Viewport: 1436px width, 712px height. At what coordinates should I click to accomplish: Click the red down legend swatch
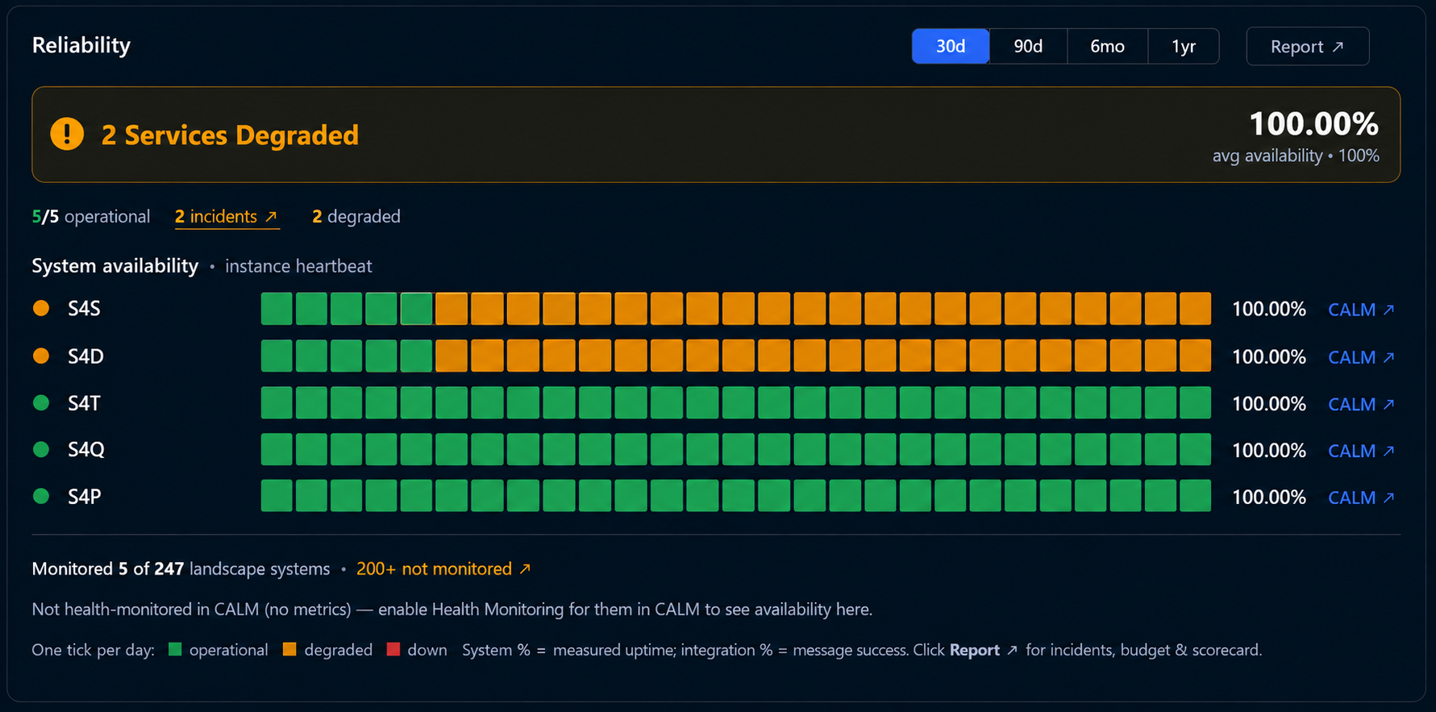pyautogui.click(x=393, y=649)
